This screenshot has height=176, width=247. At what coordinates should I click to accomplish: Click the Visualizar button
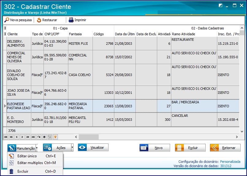click(x=93, y=147)
